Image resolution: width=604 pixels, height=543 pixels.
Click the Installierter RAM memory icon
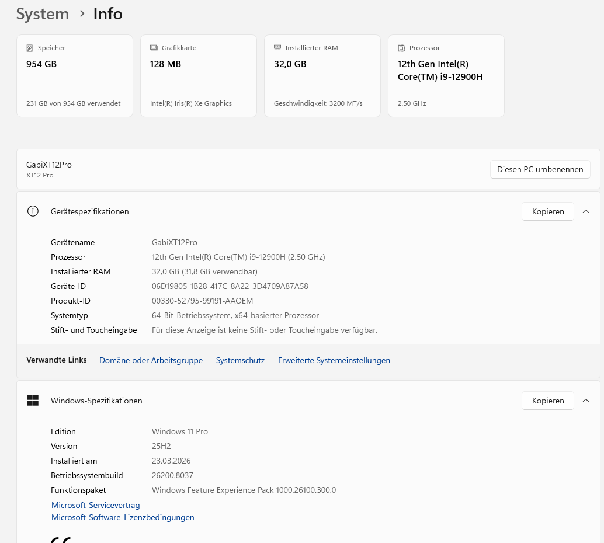coord(277,48)
